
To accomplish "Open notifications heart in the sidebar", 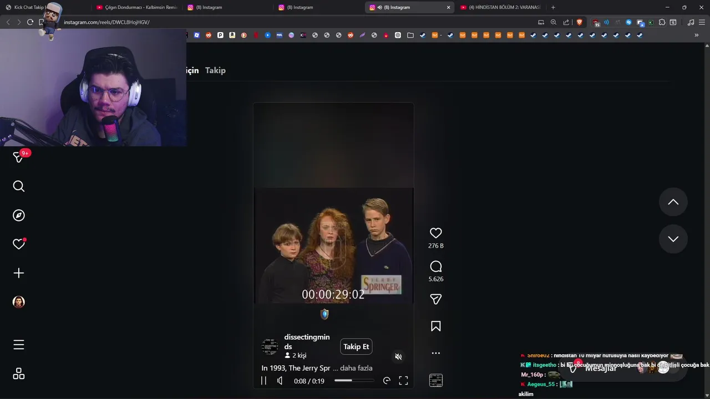I will pos(19,244).
